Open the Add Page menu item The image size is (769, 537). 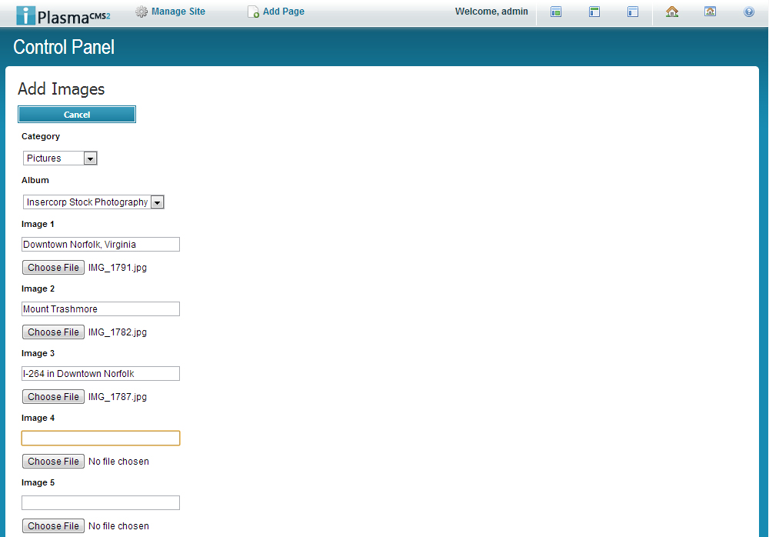[284, 12]
